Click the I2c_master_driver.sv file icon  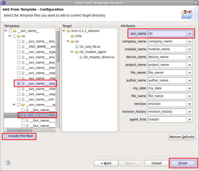(81, 57)
